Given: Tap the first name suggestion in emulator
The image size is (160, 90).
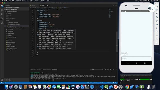Looking at the screenshot, I should (x=124, y=53).
